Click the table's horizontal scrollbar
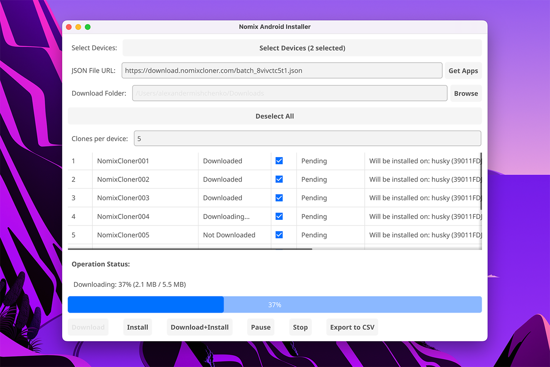Screen dimensions: 550x367 point(190,249)
